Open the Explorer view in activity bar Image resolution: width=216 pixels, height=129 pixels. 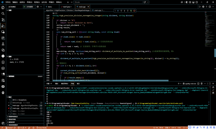[x=3, y=8]
